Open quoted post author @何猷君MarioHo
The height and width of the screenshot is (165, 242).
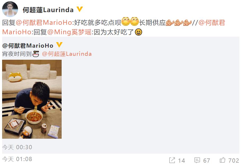pos(28,46)
